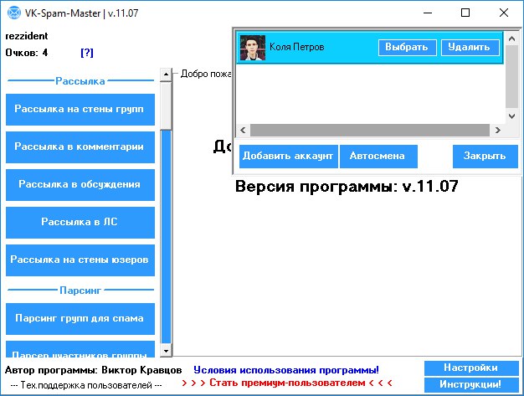Click sidebar scrollbar down arrow
524x396 pixels.
(166, 350)
